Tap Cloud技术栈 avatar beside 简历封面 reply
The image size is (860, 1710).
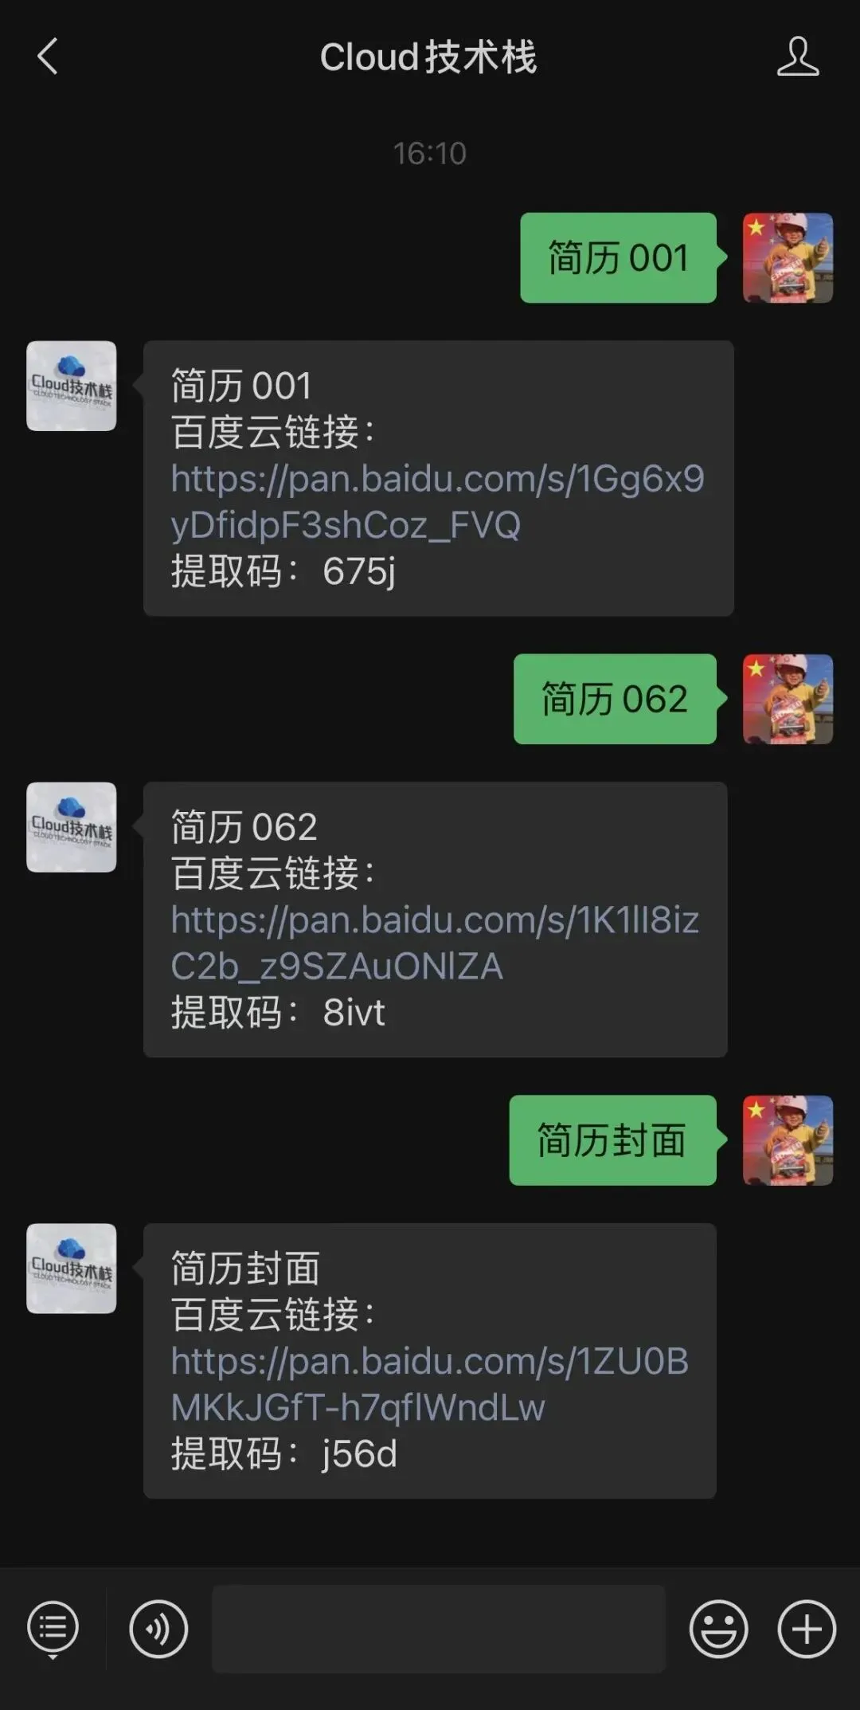click(x=72, y=1269)
